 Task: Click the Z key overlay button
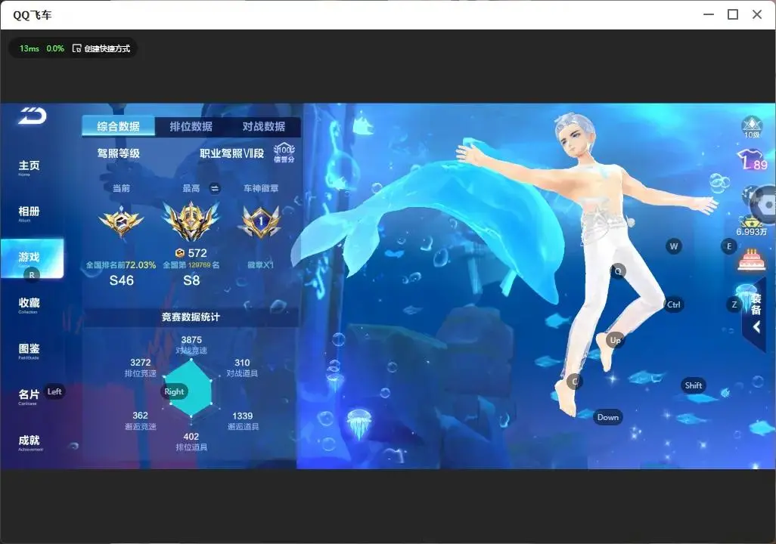(734, 304)
